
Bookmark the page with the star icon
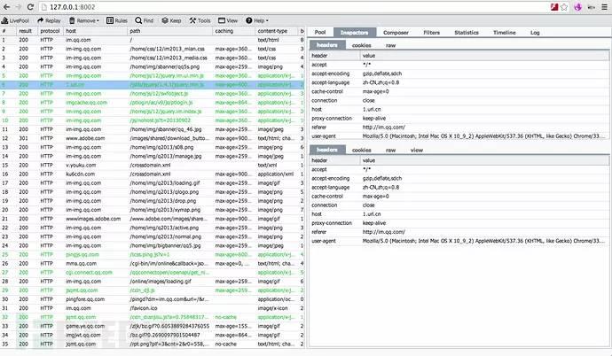click(x=564, y=7)
